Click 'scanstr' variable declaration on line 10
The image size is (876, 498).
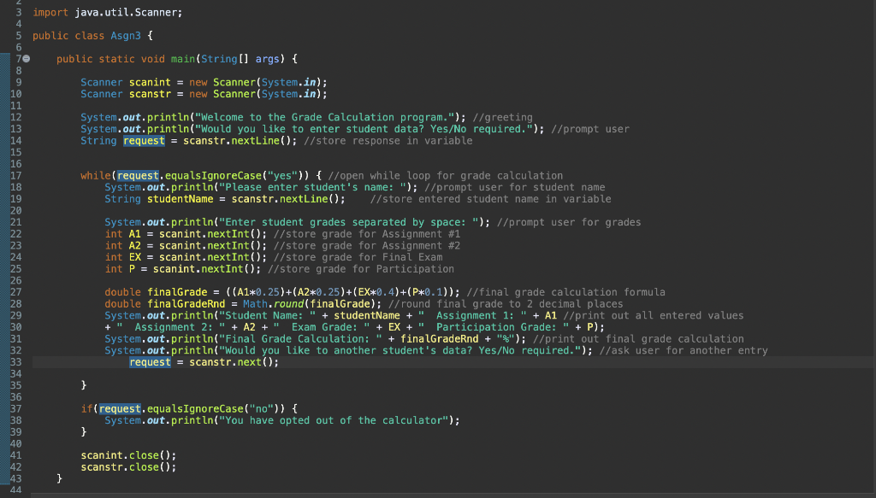point(150,94)
